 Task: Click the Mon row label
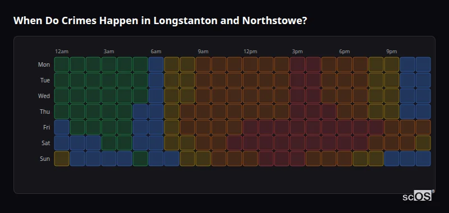pyautogui.click(x=44, y=64)
